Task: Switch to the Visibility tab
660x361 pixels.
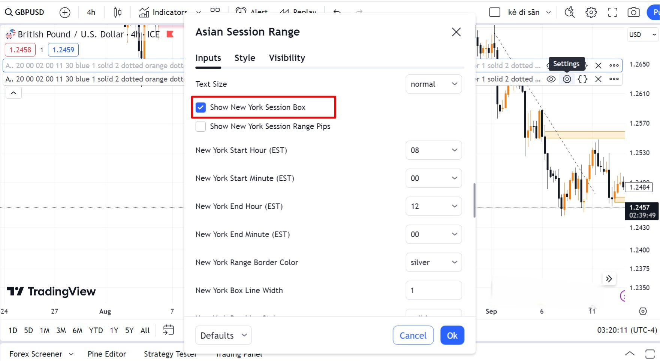Action: click(x=287, y=58)
